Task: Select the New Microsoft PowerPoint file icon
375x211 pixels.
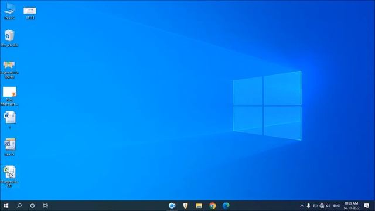Action: click(x=9, y=96)
